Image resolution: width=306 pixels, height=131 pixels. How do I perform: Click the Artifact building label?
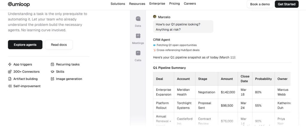(25, 79)
